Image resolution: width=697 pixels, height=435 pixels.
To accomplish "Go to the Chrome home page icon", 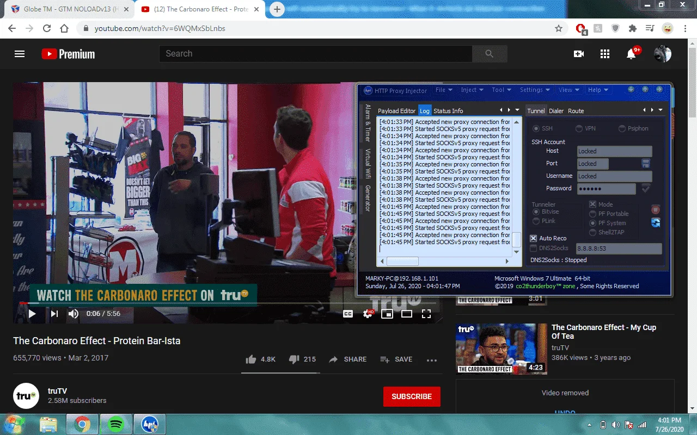I will pos(64,28).
